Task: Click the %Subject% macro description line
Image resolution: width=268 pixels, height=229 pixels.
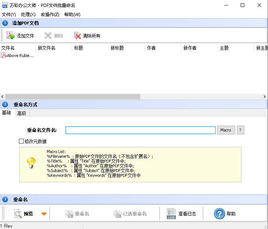Action: point(91,171)
